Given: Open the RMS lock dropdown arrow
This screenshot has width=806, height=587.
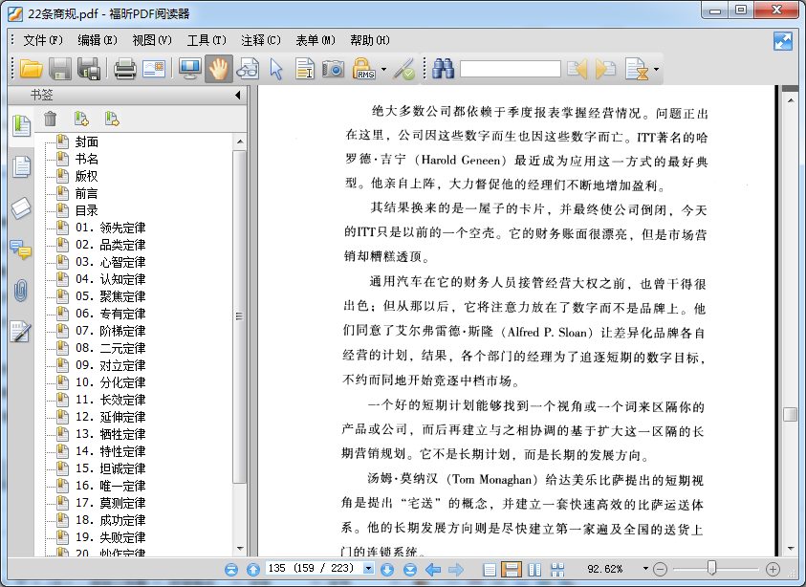Looking at the screenshot, I should pyautogui.click(x=384, y=69).
